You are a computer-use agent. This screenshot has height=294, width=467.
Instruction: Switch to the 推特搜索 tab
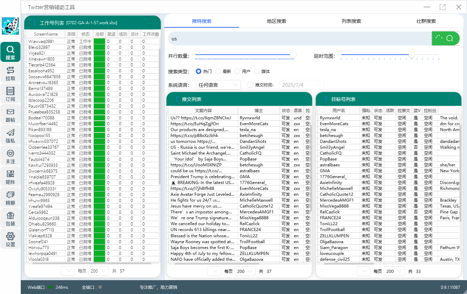(x=202, y=21)
